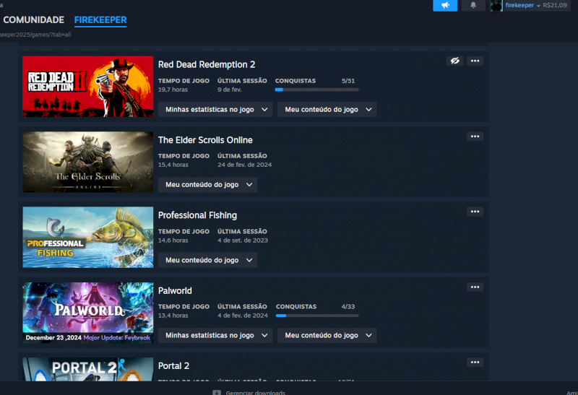Open the Portal 2 title link
Screen dimensions: 578x395
pyautogui.click(x=173, y=366)
